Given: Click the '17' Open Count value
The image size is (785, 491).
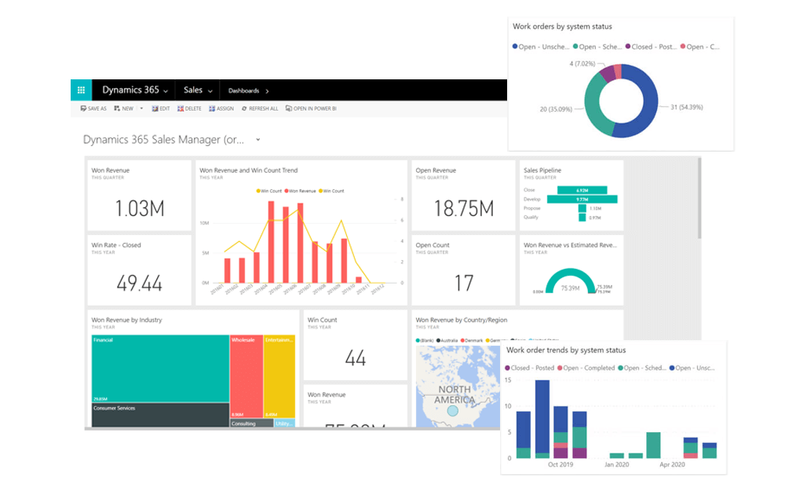Looking at the screenshot, I should (464, 284).
